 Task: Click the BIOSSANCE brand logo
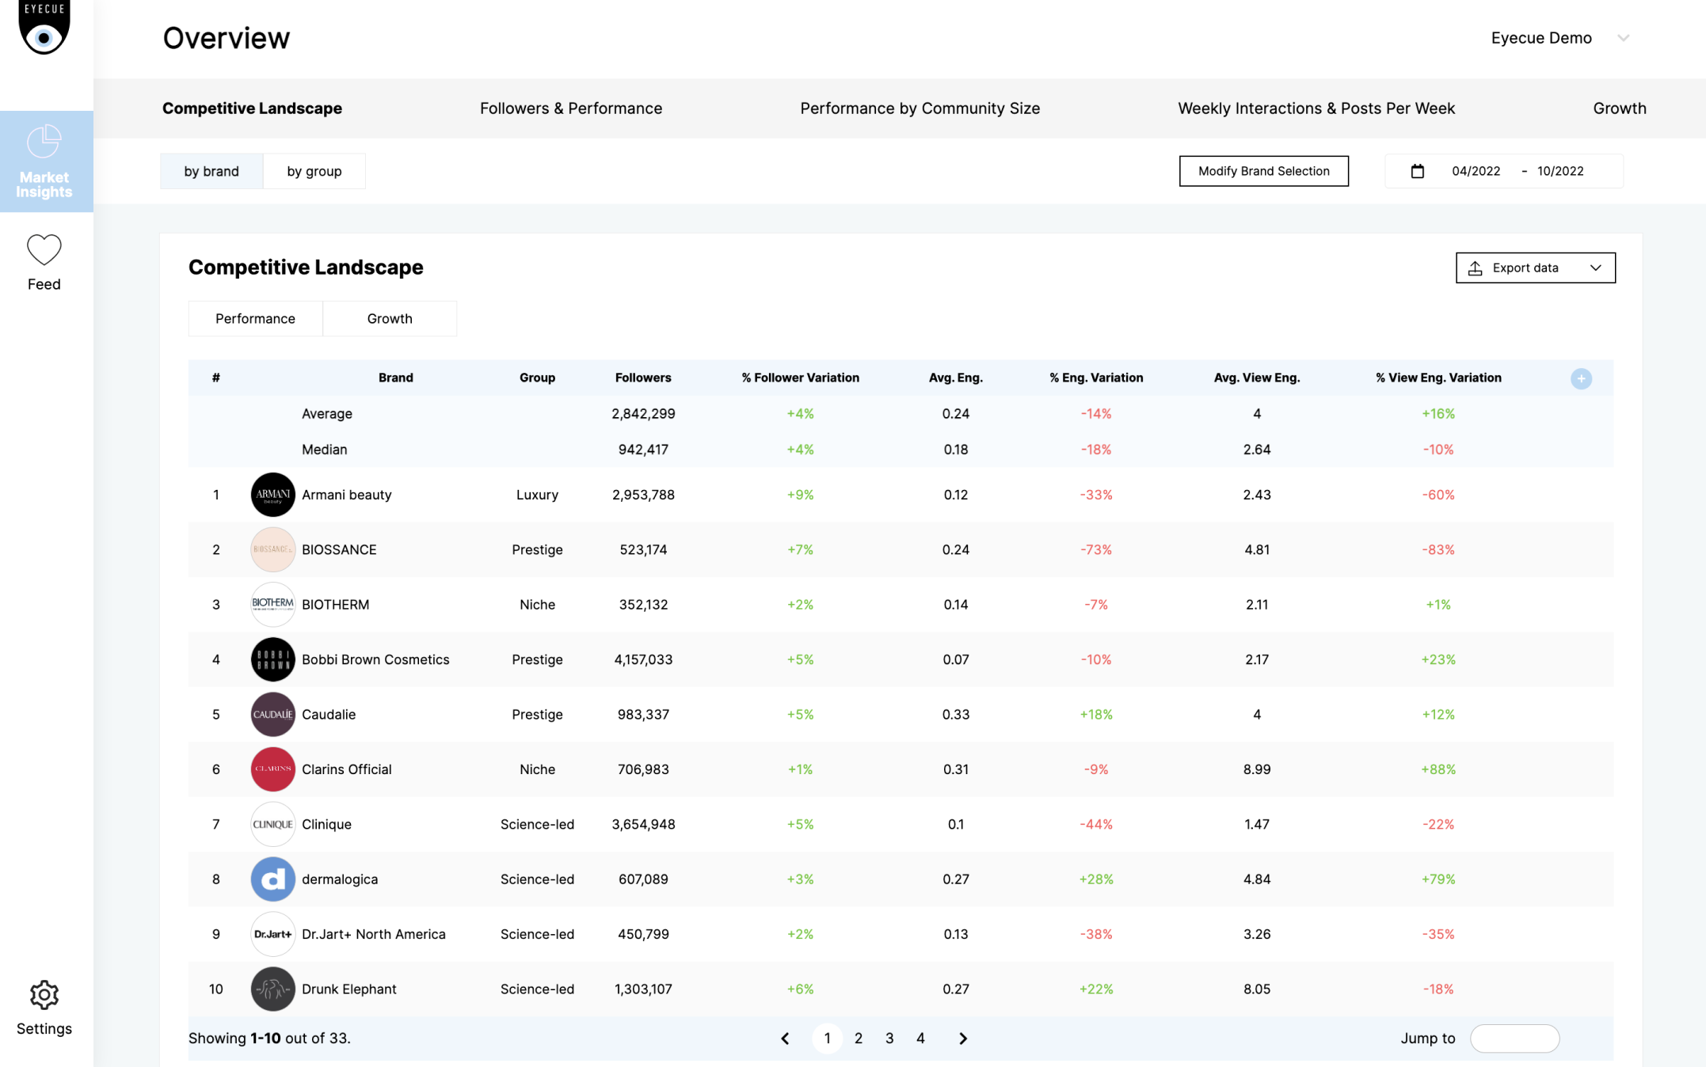272,549
